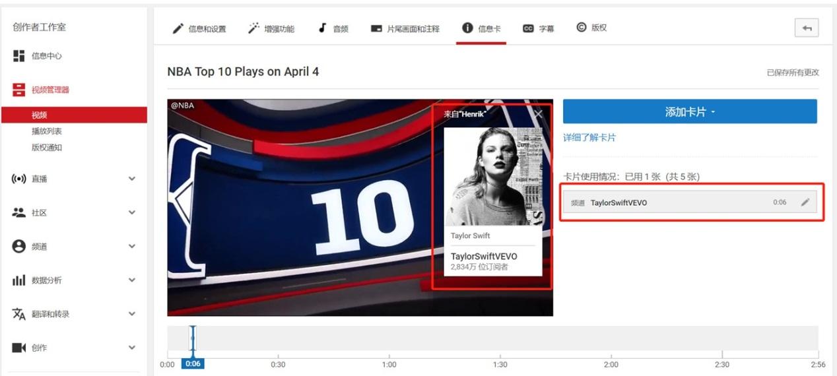Expand the 创作 section chevron

point(132,348)
